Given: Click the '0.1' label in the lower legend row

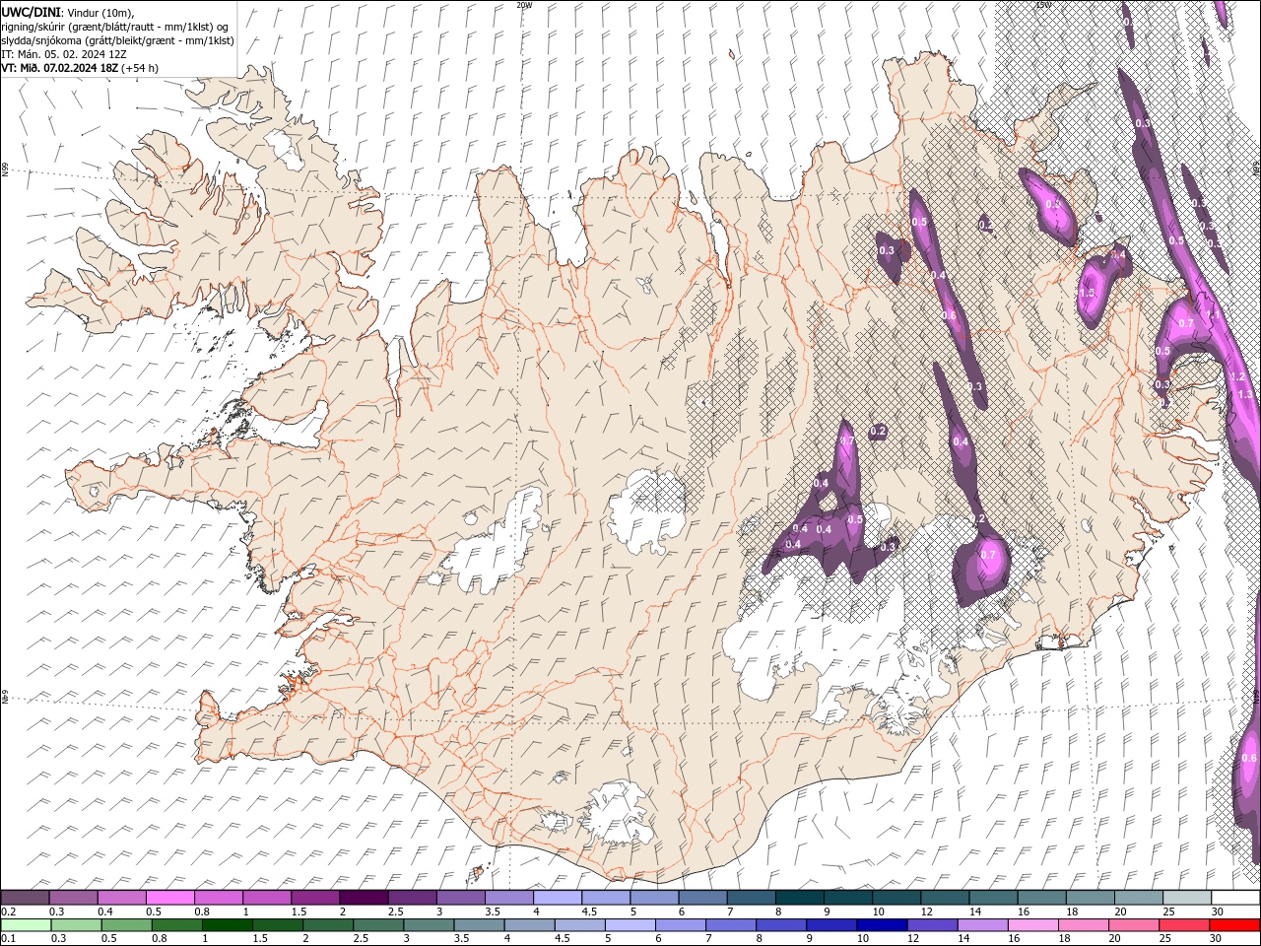Looking at the screenshot, I should coord(7,939).
